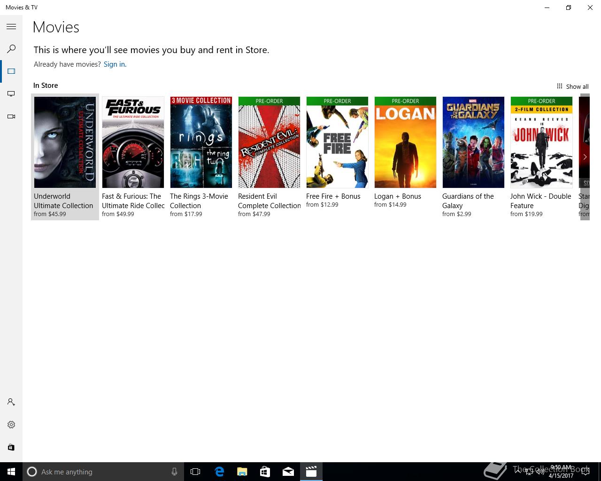Click 'Fast & Furious: The Ultimate Ride' title
601x481 pixels.
(x=133, y=201)
